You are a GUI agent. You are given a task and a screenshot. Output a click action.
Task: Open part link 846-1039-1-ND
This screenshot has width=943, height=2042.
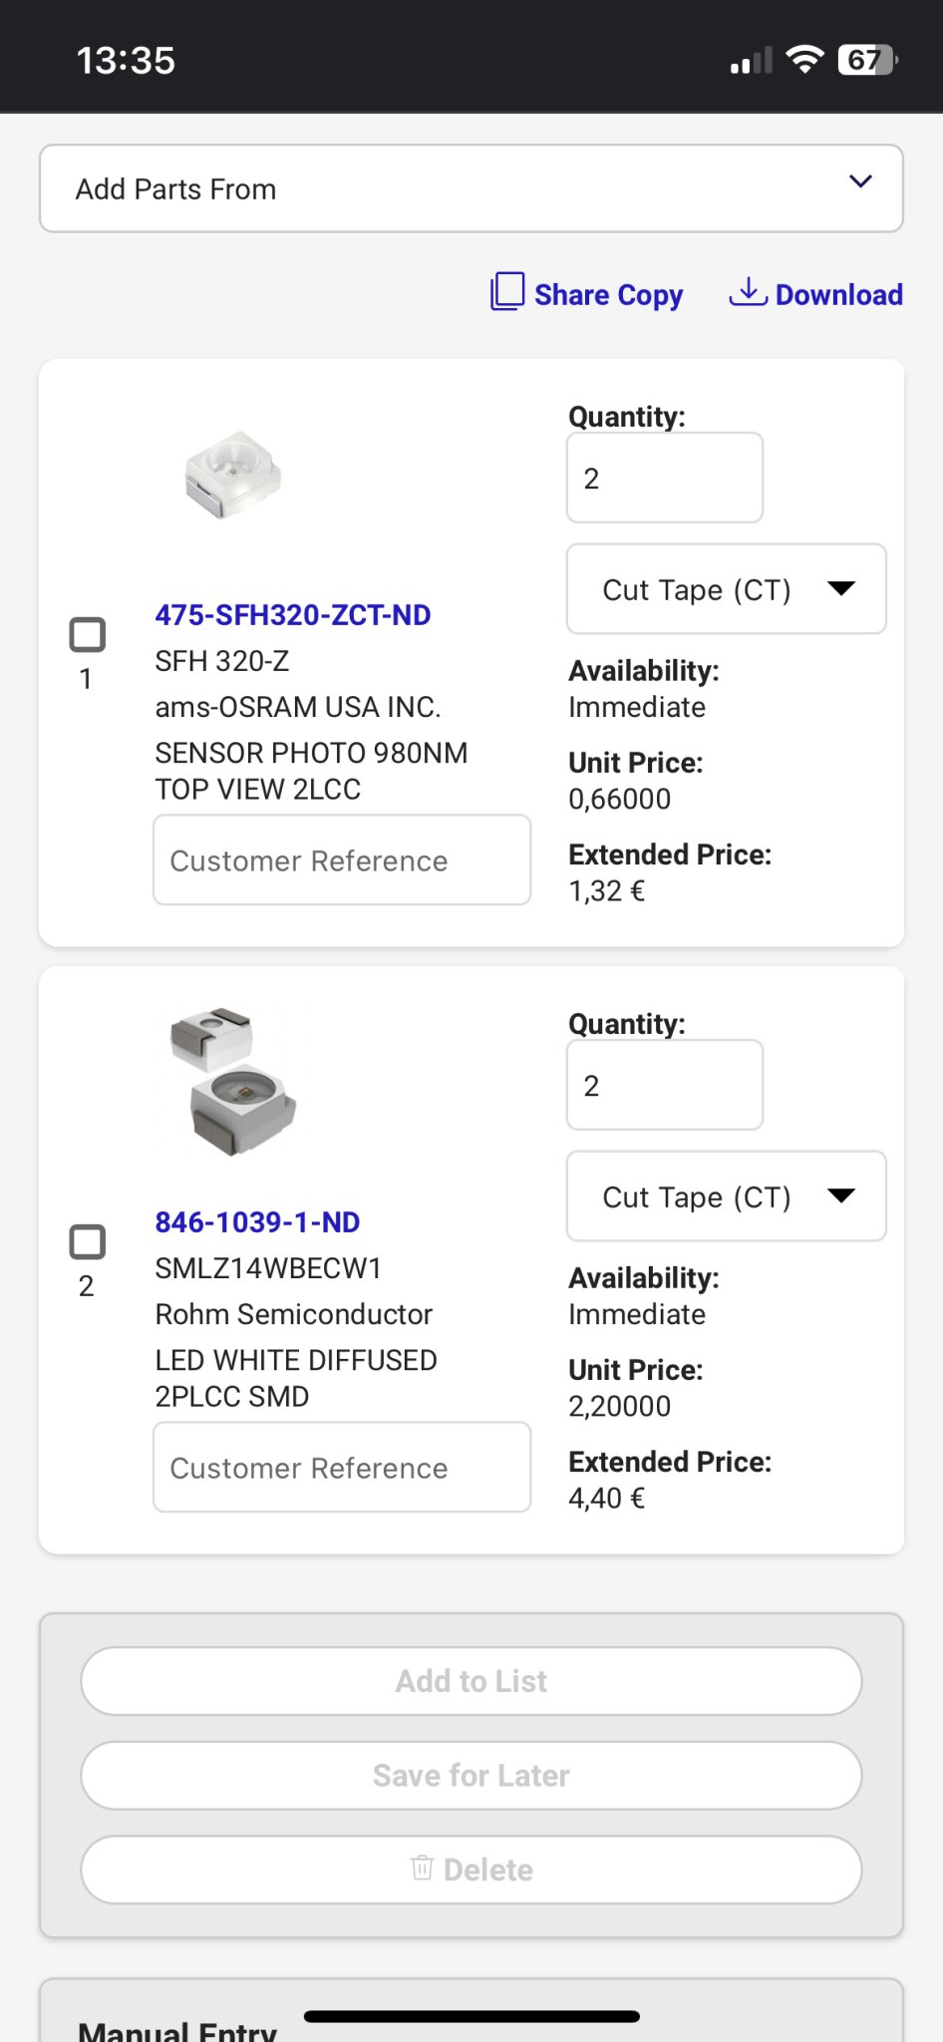pos(257,1222)
